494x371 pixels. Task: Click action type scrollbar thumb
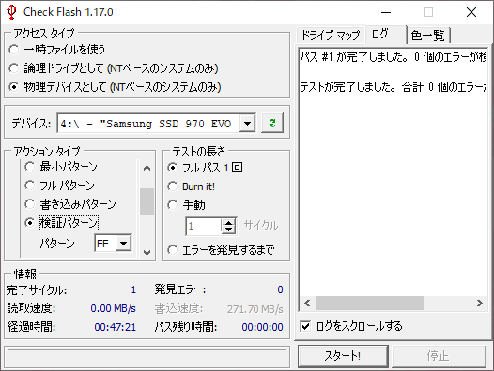pos(147,201)
